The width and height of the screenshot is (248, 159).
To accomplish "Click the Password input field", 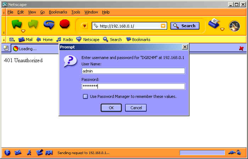I will coord(133,86).
